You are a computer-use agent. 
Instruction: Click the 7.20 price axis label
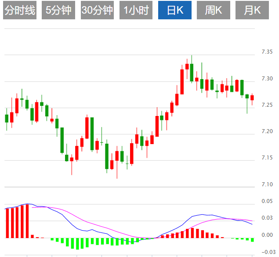click(267, 131)
